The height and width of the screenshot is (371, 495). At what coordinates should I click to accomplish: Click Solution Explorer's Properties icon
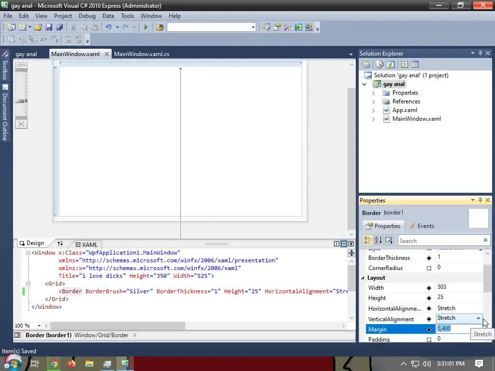click(x=366, y=64)
